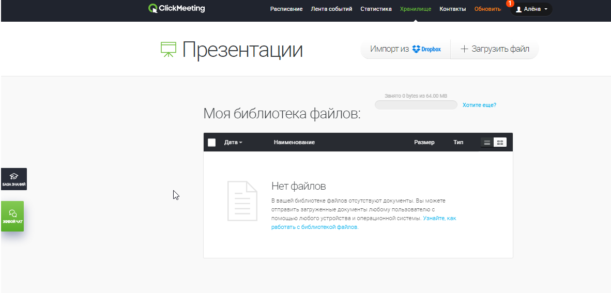The width and height of the screenshot is (611, 293).
Task: Click the empty document placeholder icon
Action: tap(242, 201)
